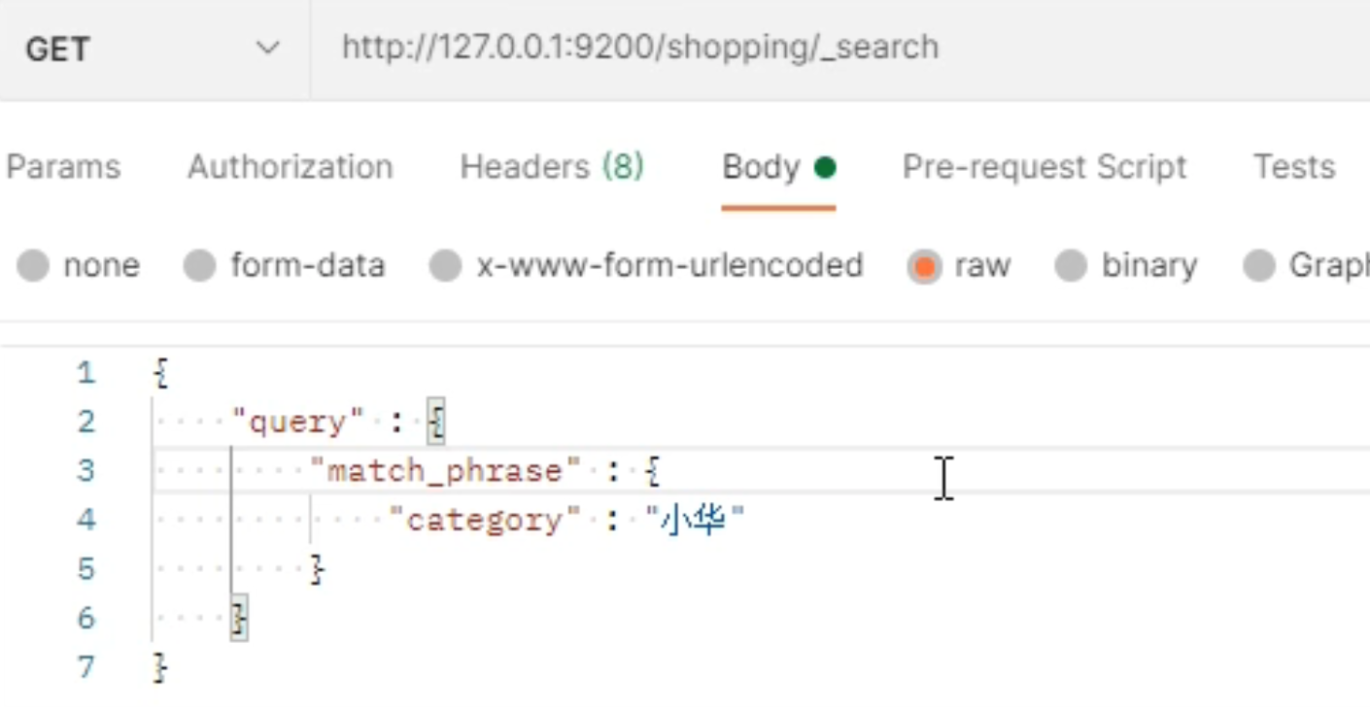The width and height of the screenshot is (1370, 709).
Task: Click the closing brace on line 7
Action: [161, 667]
